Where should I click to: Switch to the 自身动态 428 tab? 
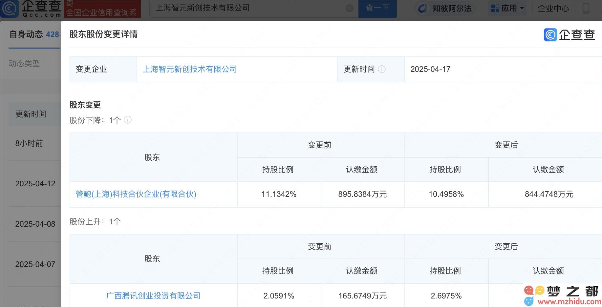[34, 34]
